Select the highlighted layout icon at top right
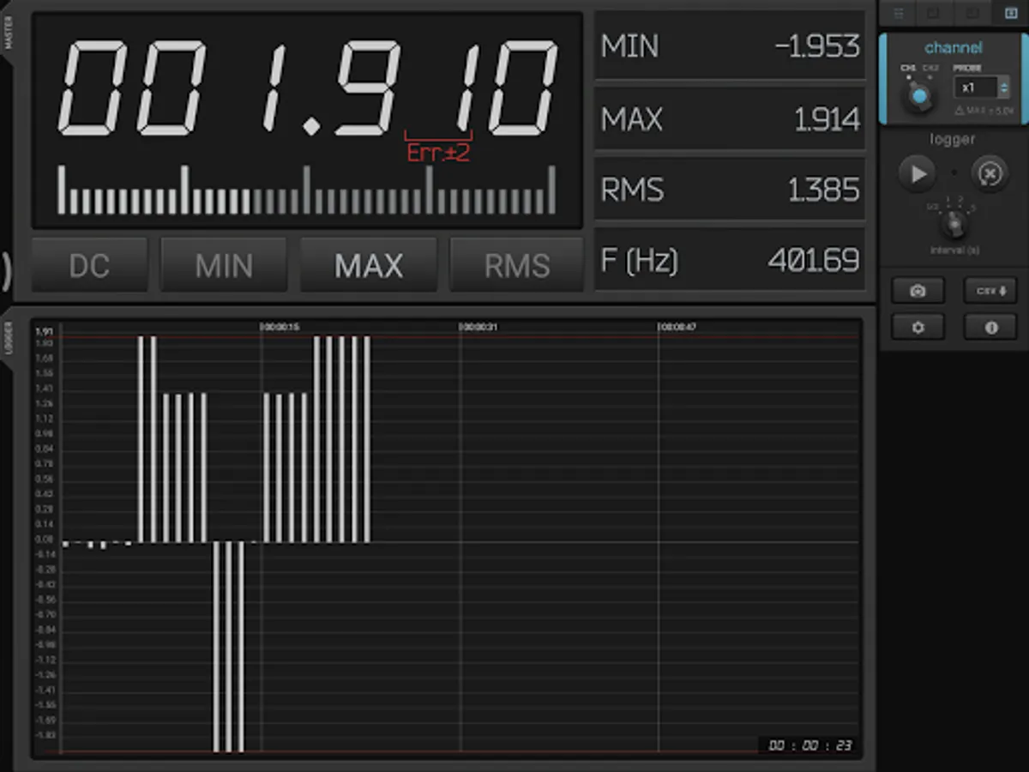Image resolution: width=1029 pixels, height=772 pixels. (x=1010, y=13)
